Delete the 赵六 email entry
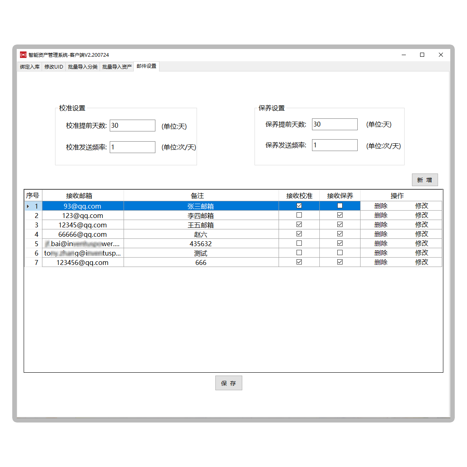467x467 pixels. point(381,234)
